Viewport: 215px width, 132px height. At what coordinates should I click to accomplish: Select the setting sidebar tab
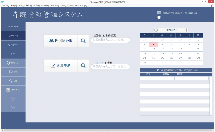tap(13, 36)
